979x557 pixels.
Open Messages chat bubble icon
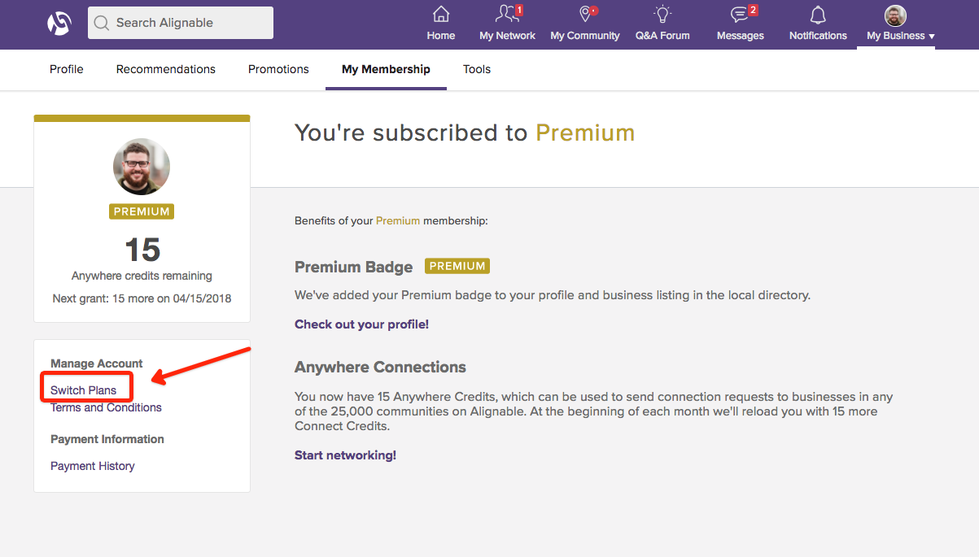point(740,15)
